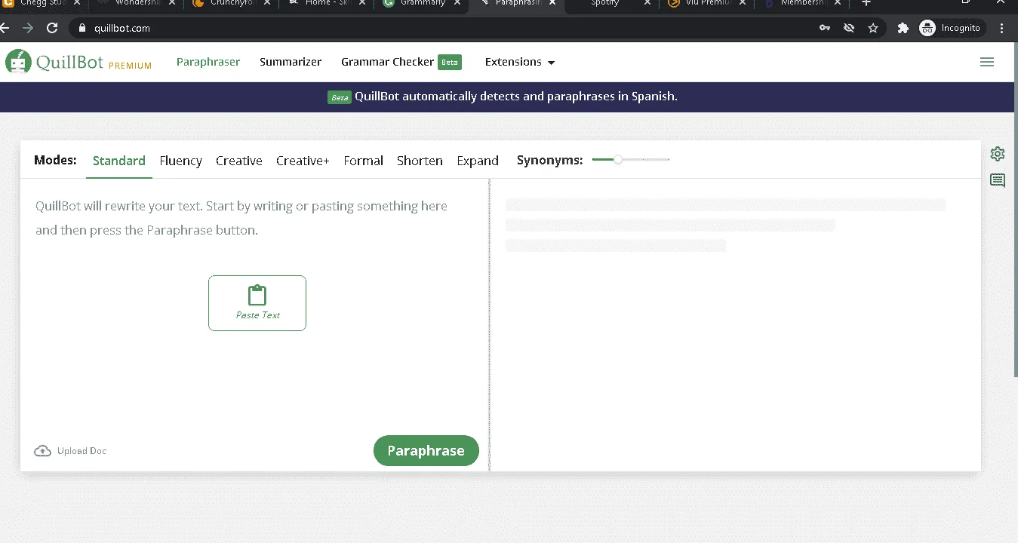Choose the Formal mode
The height and width of the screenshot is (543, 1018).
pos(364,161)
